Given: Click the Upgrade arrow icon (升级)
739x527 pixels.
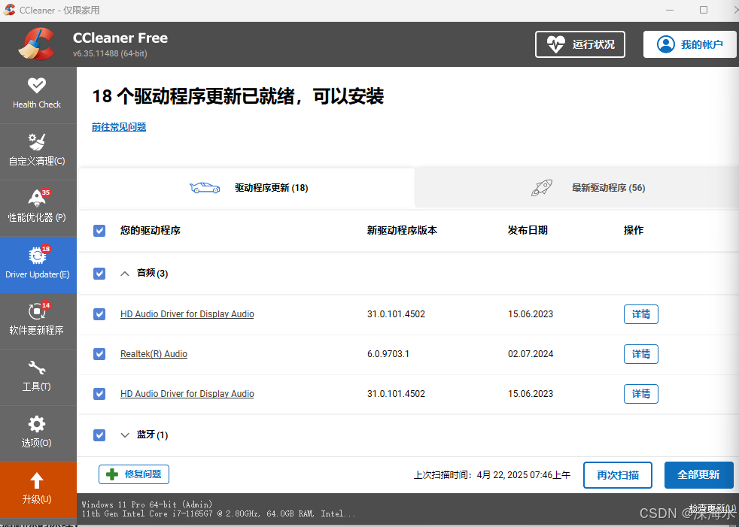Looking at the screenshot, I should 37,481.
